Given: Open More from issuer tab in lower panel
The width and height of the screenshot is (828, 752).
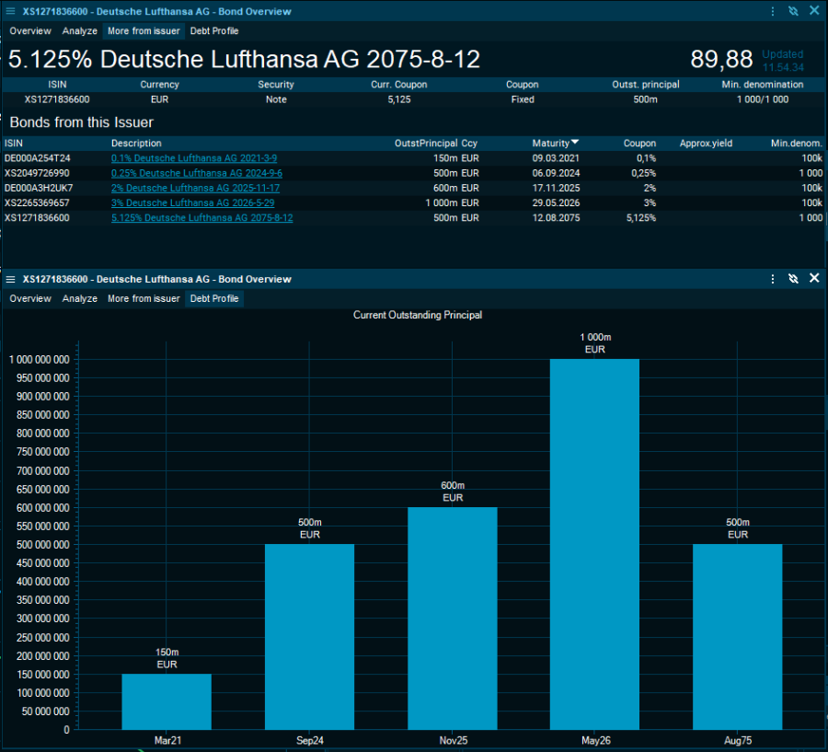Looking at the screenshot, I should pos(144,299).
